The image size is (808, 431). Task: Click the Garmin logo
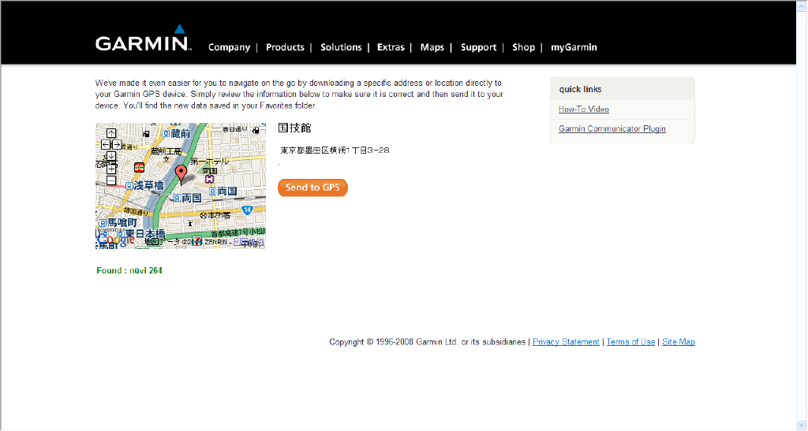tap(144, 38)
